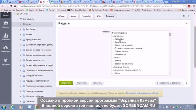Select Банки in the Разделы list
196x110 pixels.
click(117, 73)
